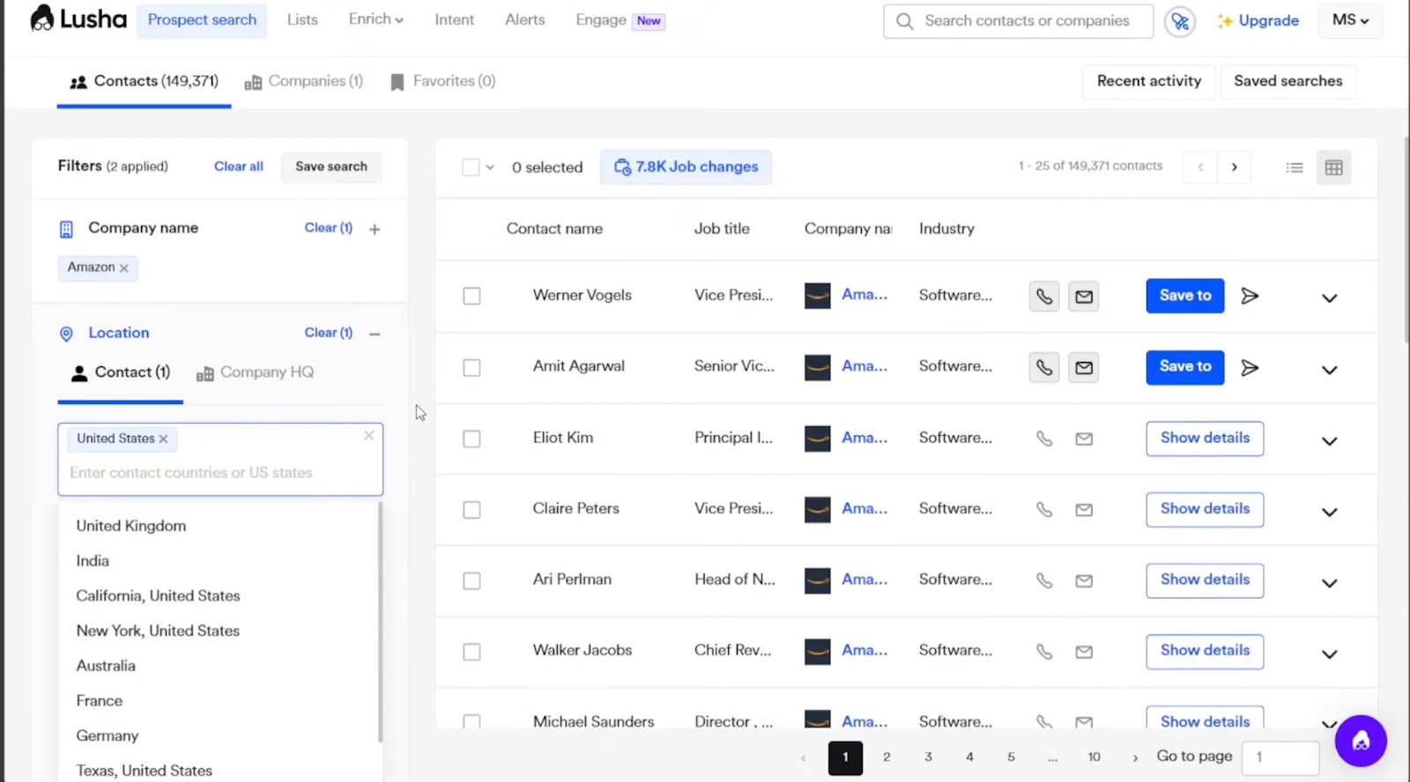Add a company name filter with plus icon
Image resolution: width=1410 pixels, height=782 pixels.
375,229
